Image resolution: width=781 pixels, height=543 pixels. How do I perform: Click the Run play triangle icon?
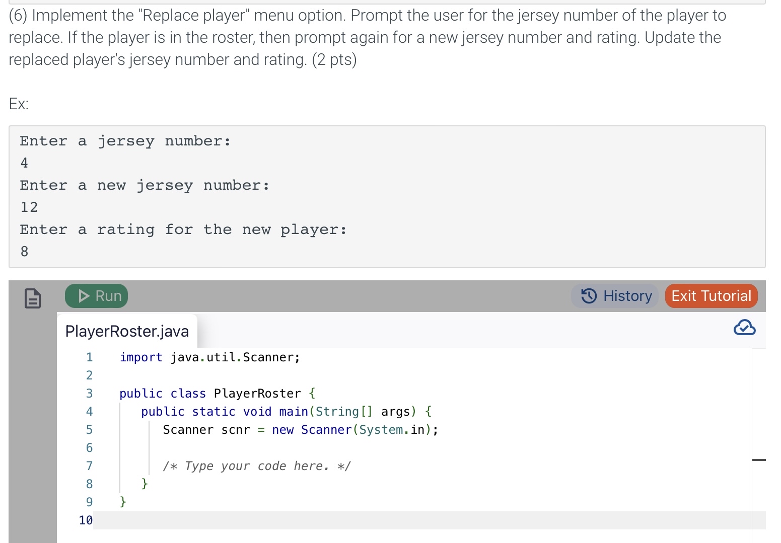(84, 295)
